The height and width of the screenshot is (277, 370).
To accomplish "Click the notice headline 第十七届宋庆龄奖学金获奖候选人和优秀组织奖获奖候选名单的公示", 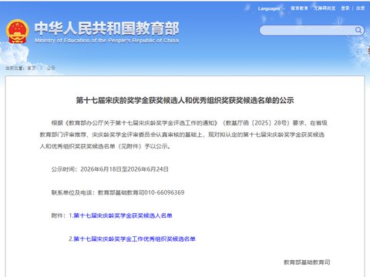I will pos(185,100).
